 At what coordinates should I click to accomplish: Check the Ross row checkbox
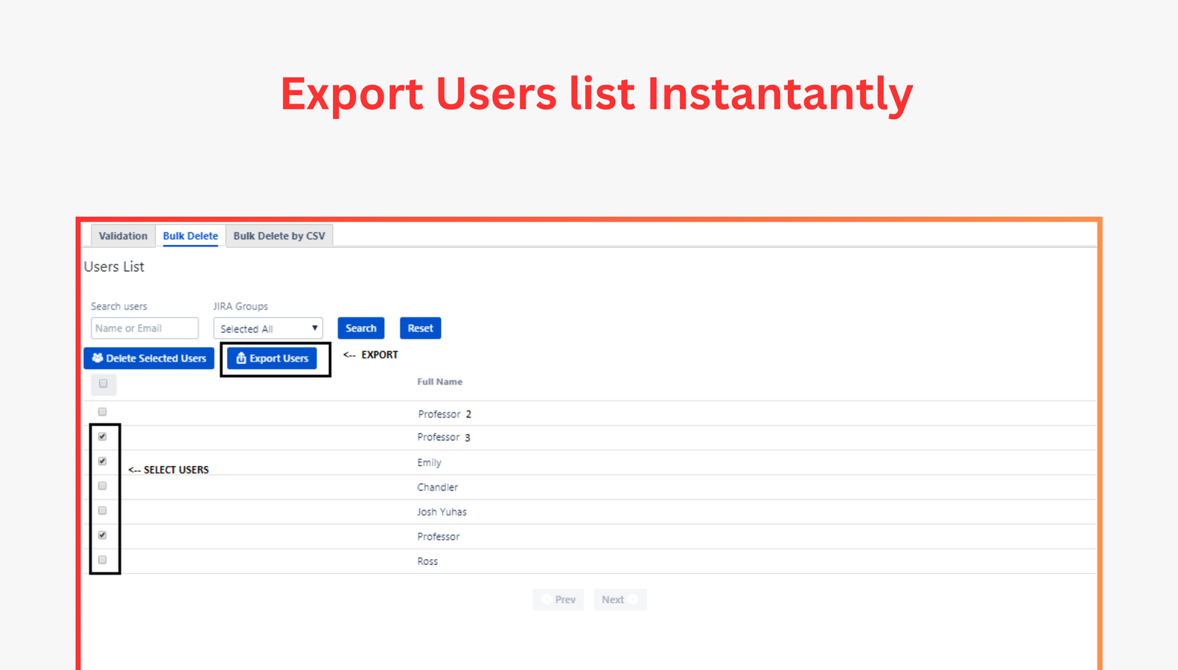click(x=103, y=560)
